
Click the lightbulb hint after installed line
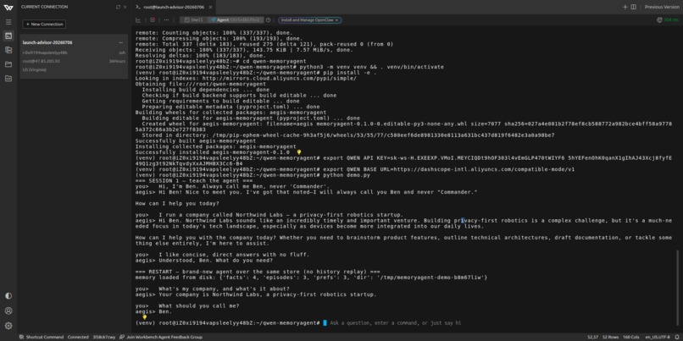pos(299,152)
